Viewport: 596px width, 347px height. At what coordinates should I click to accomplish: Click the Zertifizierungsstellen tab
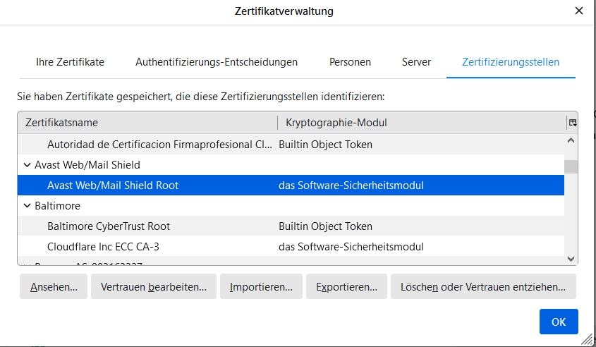click(x=511, y=62)
